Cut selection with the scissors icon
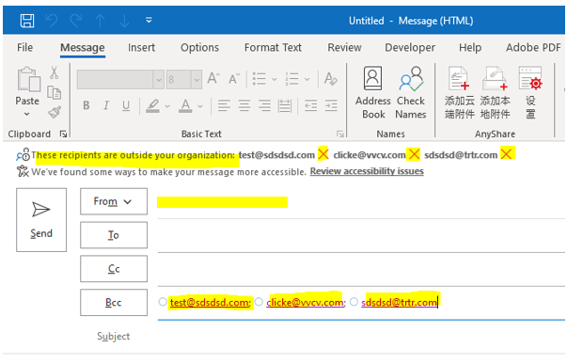This screenshot has width=567, height=364. (55, 72)
